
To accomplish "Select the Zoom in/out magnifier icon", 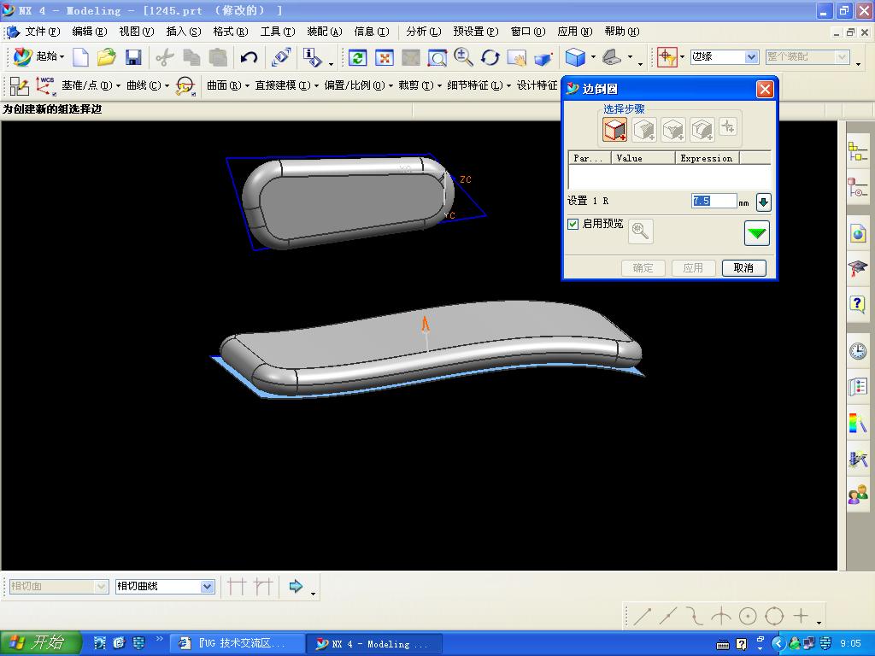I will 463,57.
